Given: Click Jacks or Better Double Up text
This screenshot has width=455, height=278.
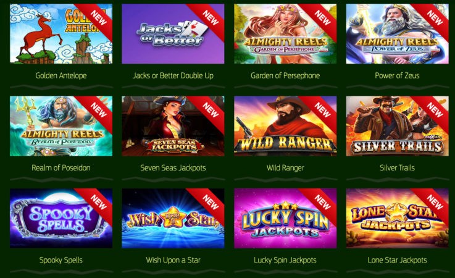Looking at the screenshot, I should coord(173,75).
